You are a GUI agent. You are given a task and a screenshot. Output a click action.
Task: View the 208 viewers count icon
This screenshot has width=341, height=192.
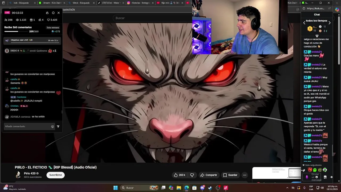pyautogui.click(x=6, y=20)
